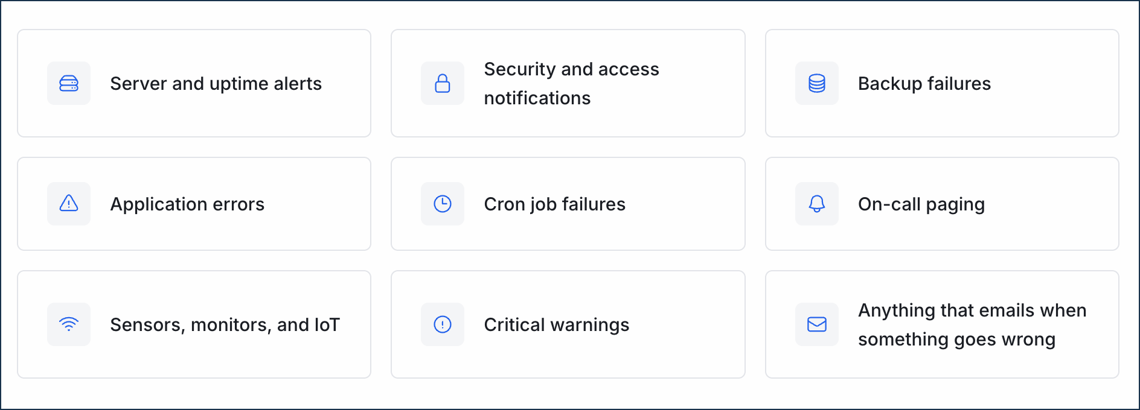1140x410 pixels.
Task: Select the On-call paging card
Action: click(942, 204)
